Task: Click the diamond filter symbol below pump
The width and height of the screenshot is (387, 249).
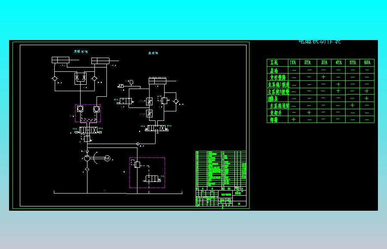Action: pyautogui.click(x=87, y=169)
